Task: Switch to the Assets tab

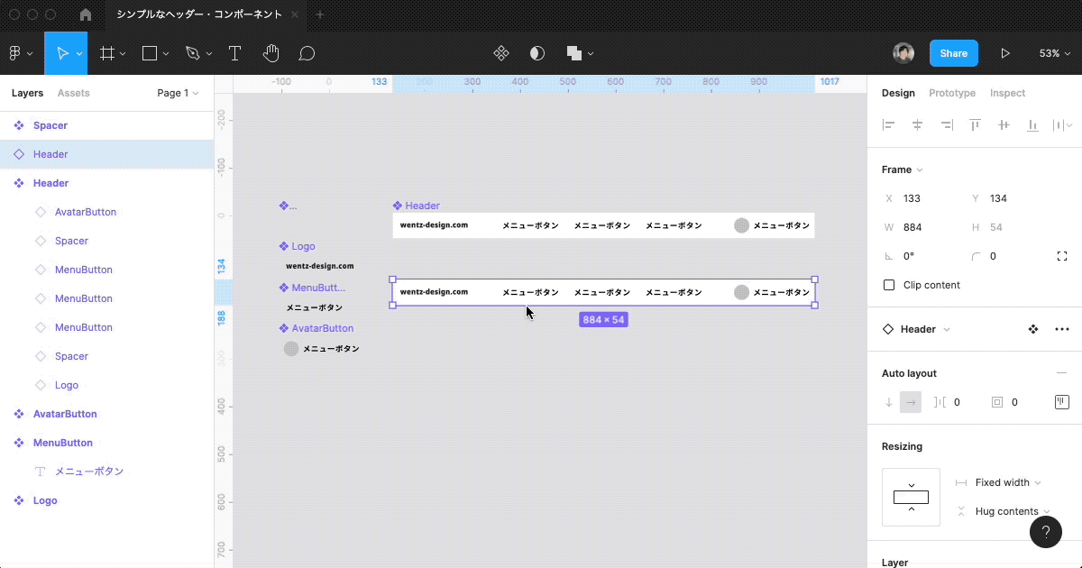Action: point(73,93)
